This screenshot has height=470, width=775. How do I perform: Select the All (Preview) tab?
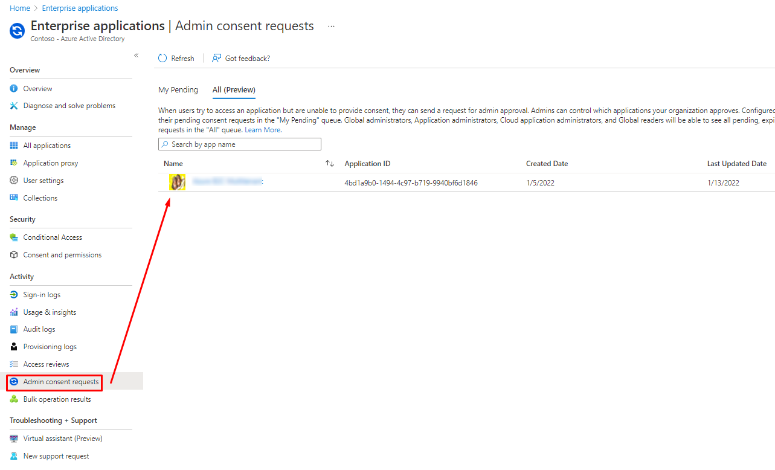tap(234, 90)
